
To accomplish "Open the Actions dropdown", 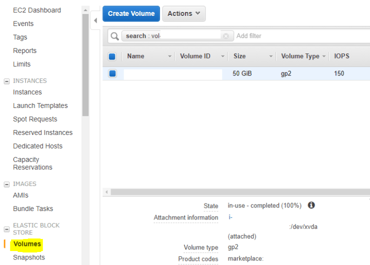I will click(x=184, y=13).
